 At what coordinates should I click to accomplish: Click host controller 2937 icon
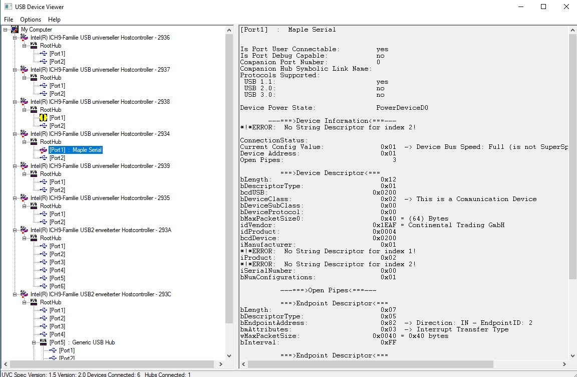pos(24,69)
